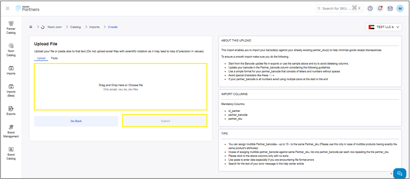
Task: Select the Upload tab
Action: point(41,58)
